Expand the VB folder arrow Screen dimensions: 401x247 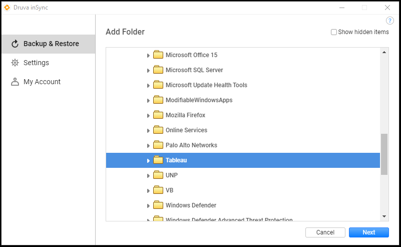148,191
